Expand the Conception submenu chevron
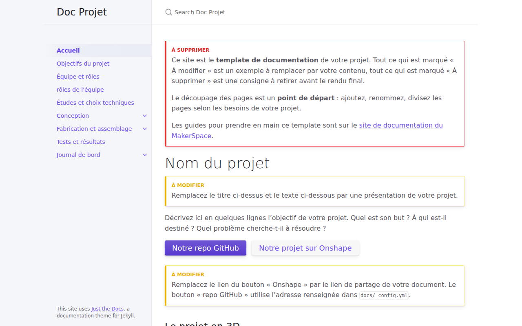 [145, 116]
